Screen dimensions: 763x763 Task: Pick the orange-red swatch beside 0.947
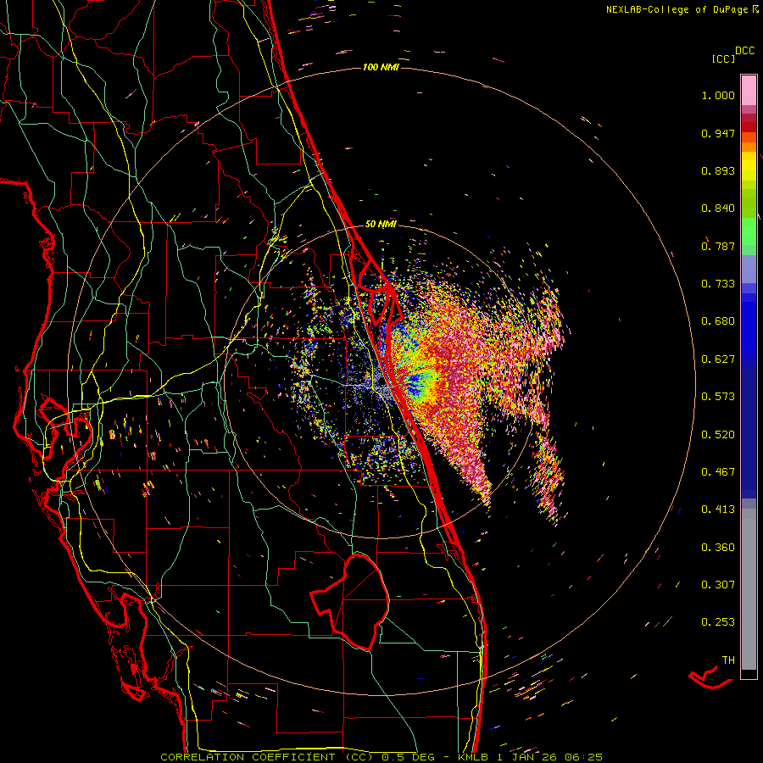749,136
